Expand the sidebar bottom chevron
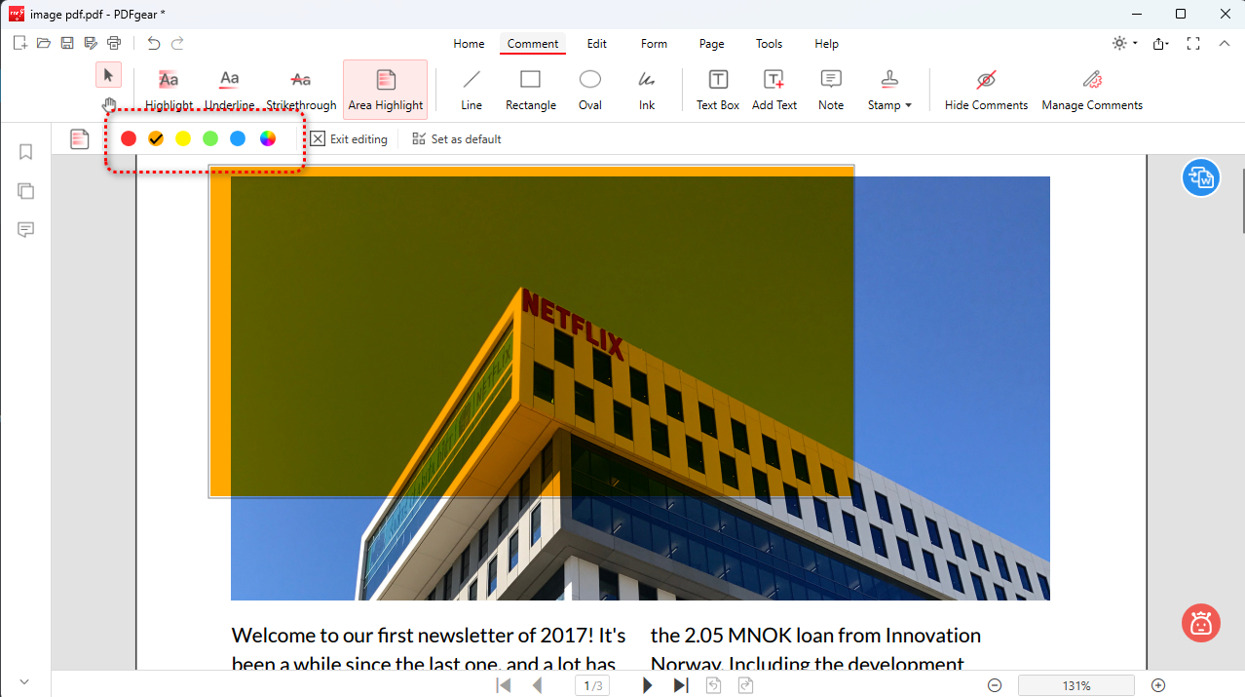This screenshot has width=1245, height=697. (24, 681)
